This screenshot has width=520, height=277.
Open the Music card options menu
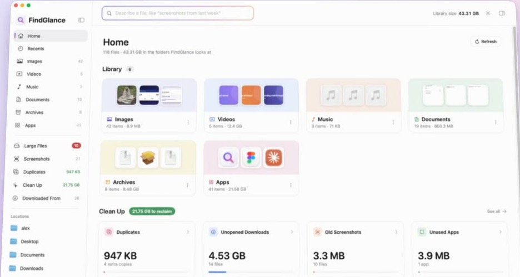click(393, 122)
